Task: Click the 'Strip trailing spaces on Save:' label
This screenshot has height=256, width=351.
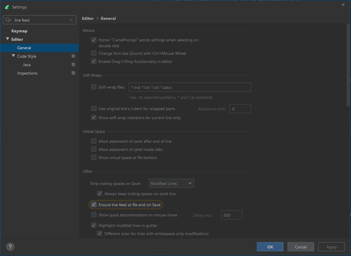Action: (x=116, y=183)
